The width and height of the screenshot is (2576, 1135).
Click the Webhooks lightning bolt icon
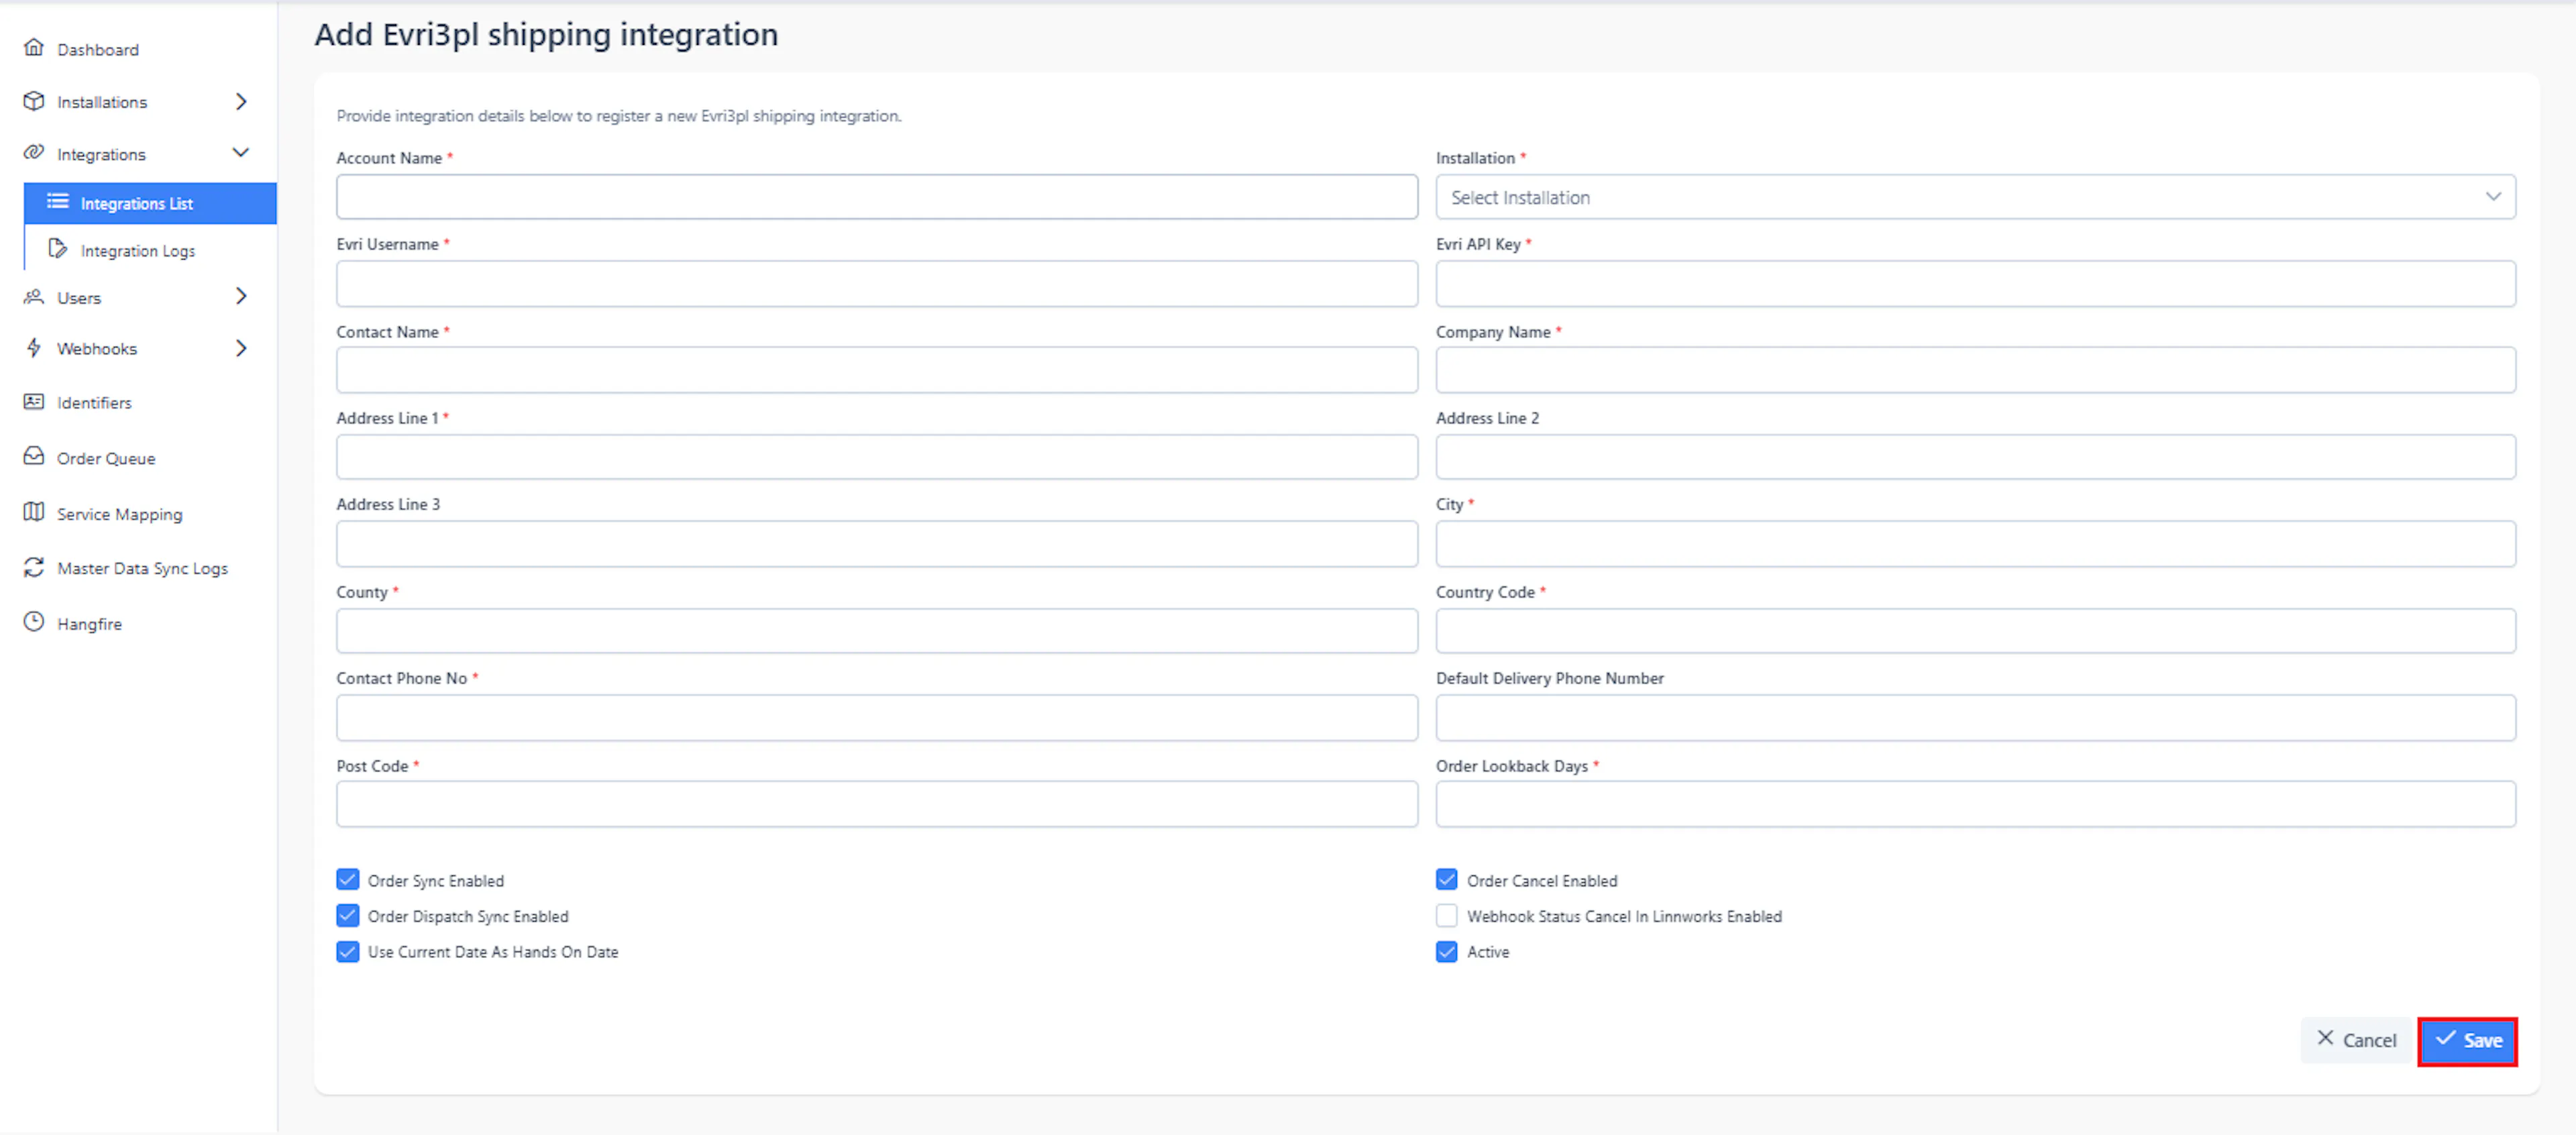point(34,348)
